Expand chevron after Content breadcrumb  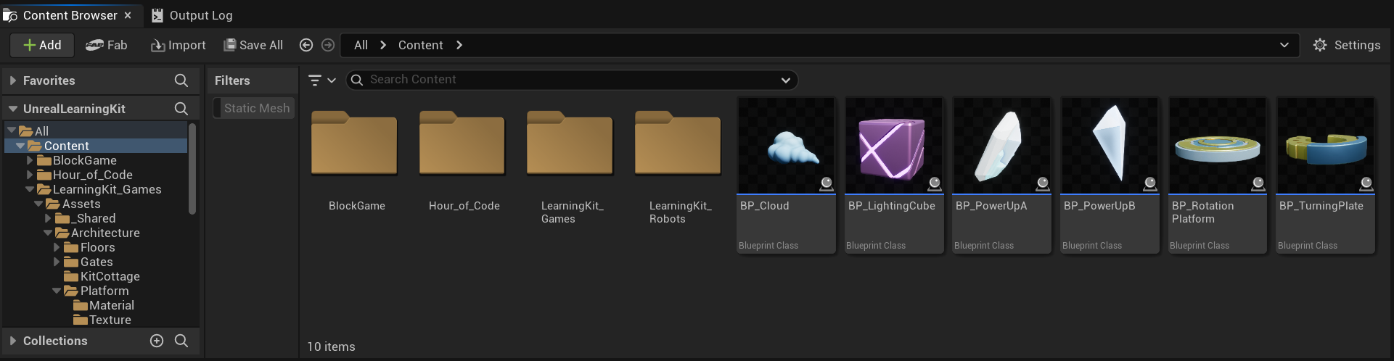point(459,45)
